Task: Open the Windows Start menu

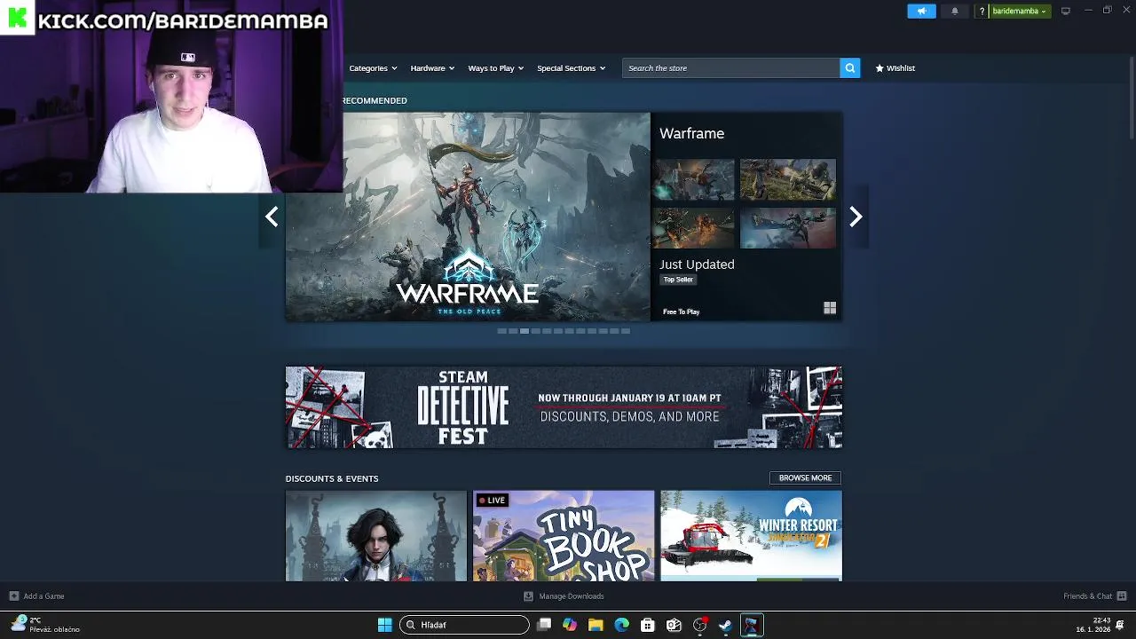Action: [384, 625]
